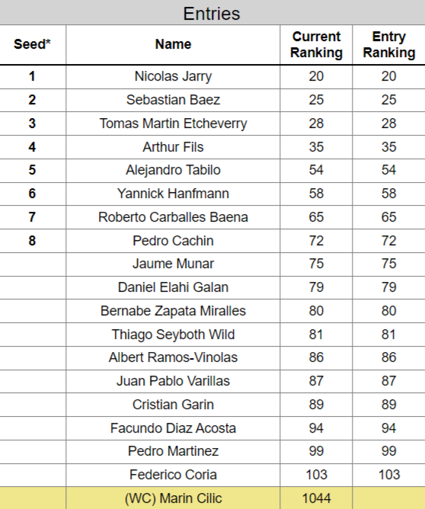The image size is (425, 509).
Task: Click the Sebastian Baez name cell
Action: [173, 100]
